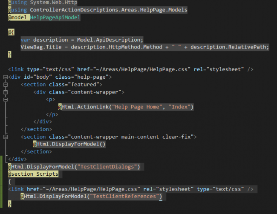Viewport: 277px width, 214px height.
Task: Collapse the div class="content-wrapper" block
Action: (x=6, y=92)
